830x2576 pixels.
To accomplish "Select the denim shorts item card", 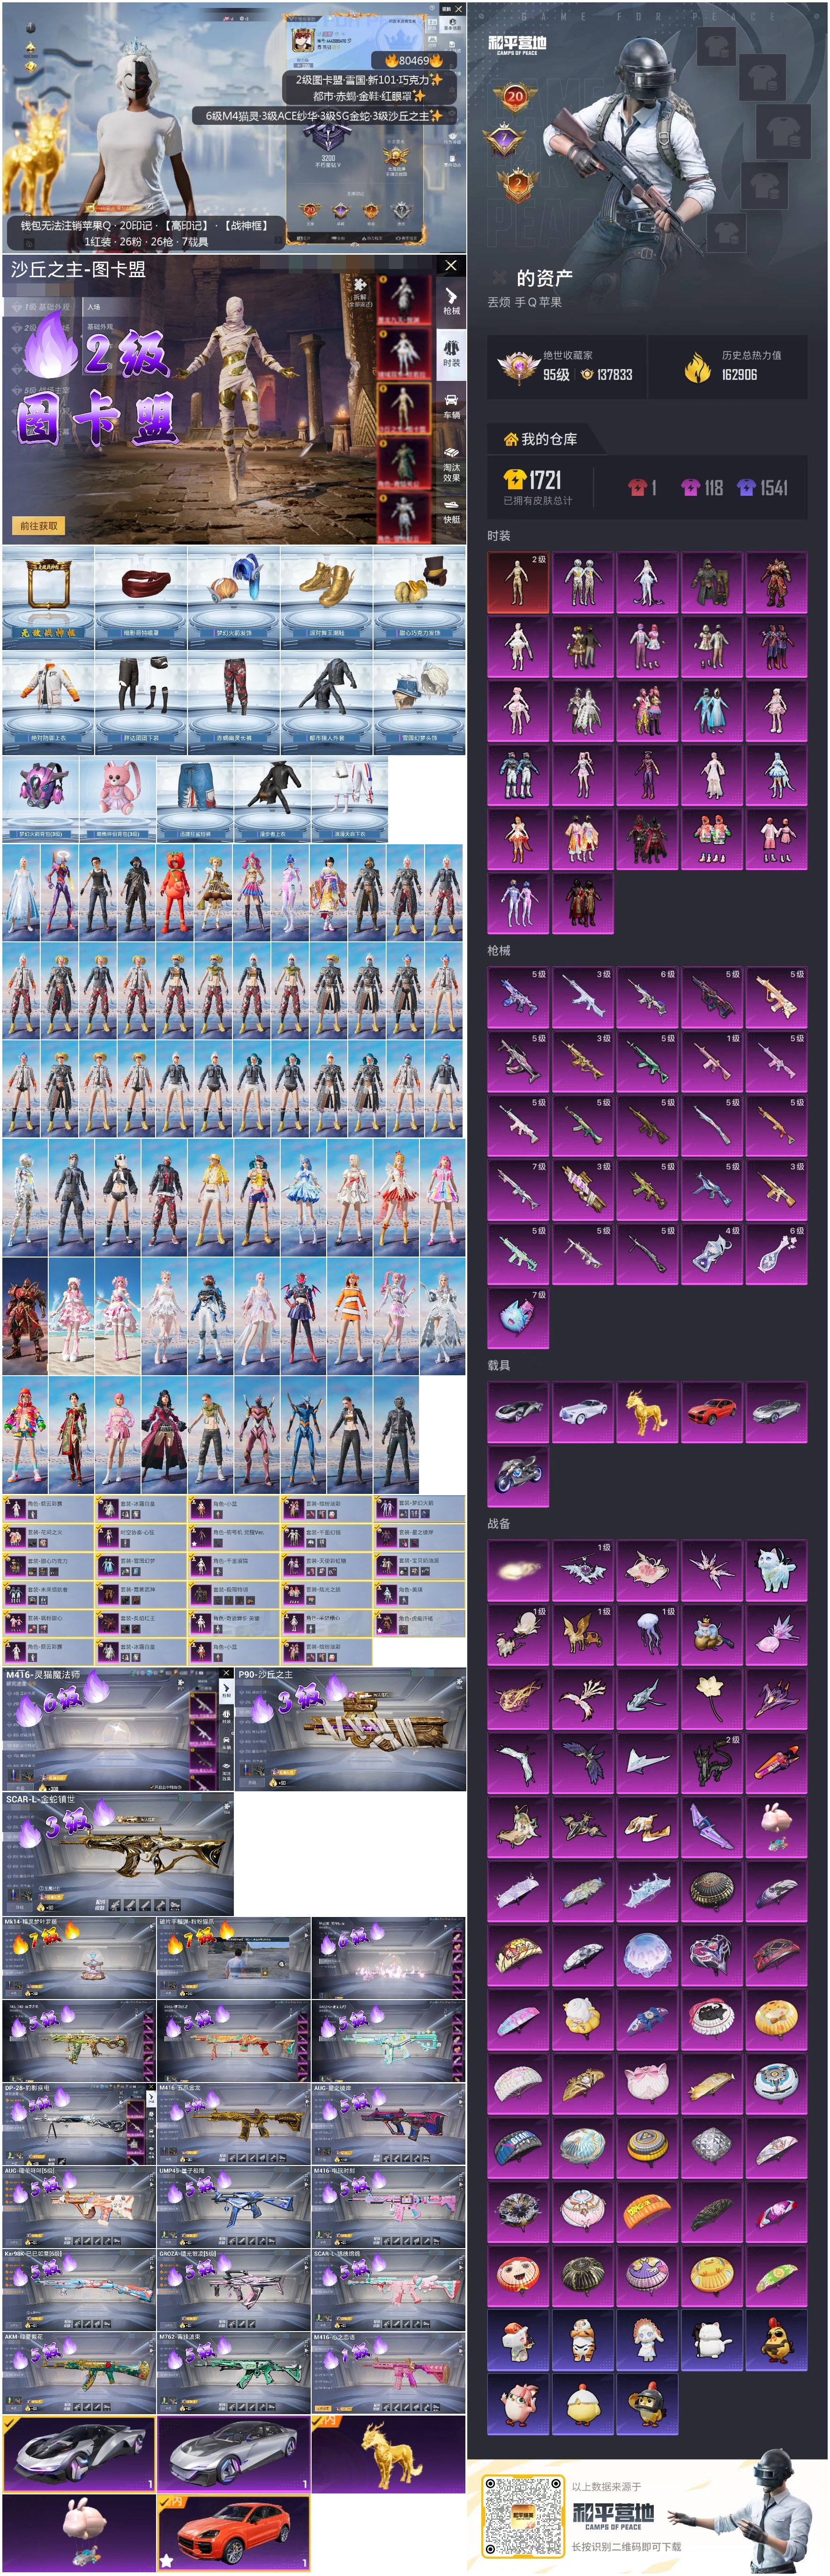I will (195, 798).
